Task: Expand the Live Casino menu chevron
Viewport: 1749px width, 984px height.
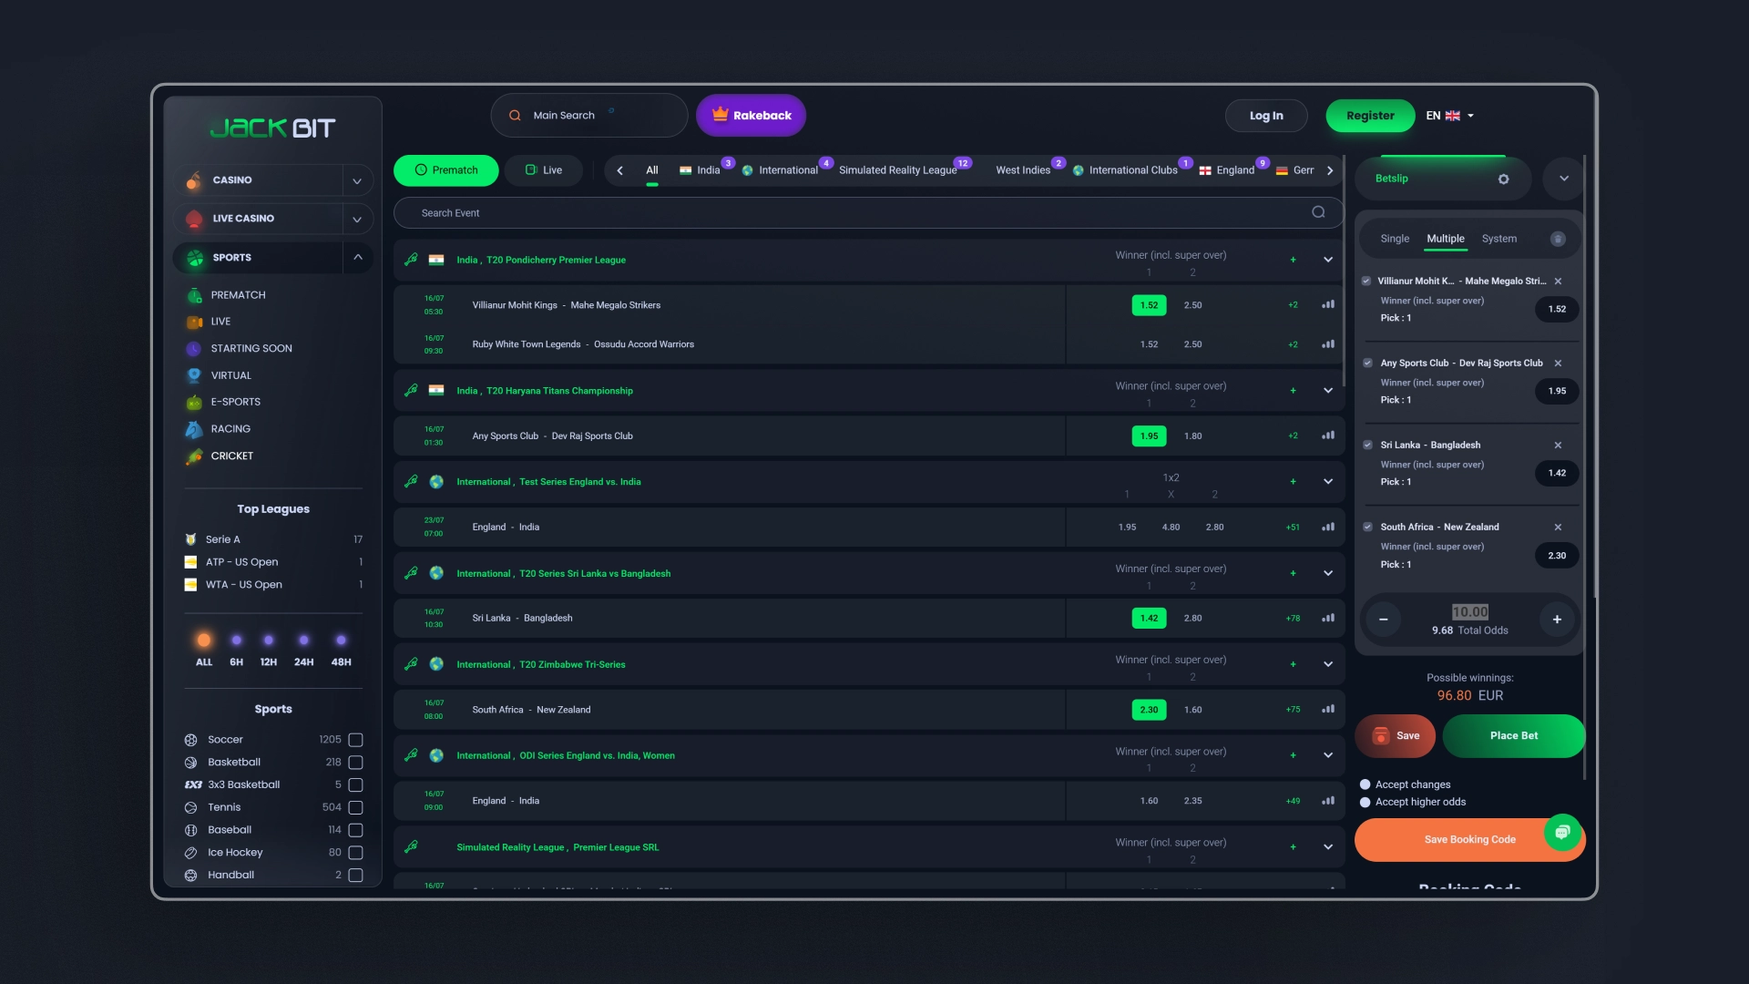Action: (x=357, y=219)
